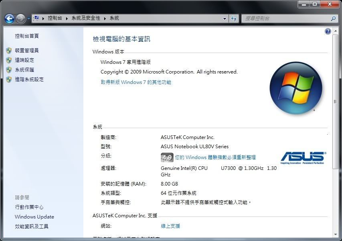Open 裝置管理員 in sidebar
The width and height of the screenshot is (342, 241).
[x=27, y=51]
